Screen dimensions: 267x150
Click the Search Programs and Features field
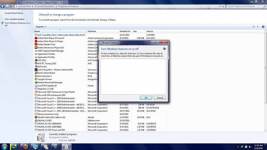(x=245, y=6)
